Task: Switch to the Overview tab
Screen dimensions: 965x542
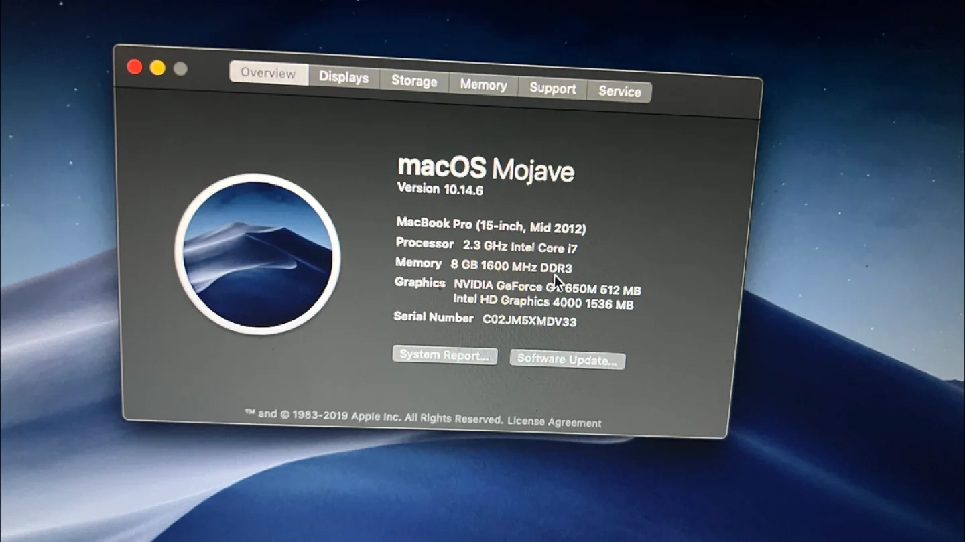Action: coord(269,73)
